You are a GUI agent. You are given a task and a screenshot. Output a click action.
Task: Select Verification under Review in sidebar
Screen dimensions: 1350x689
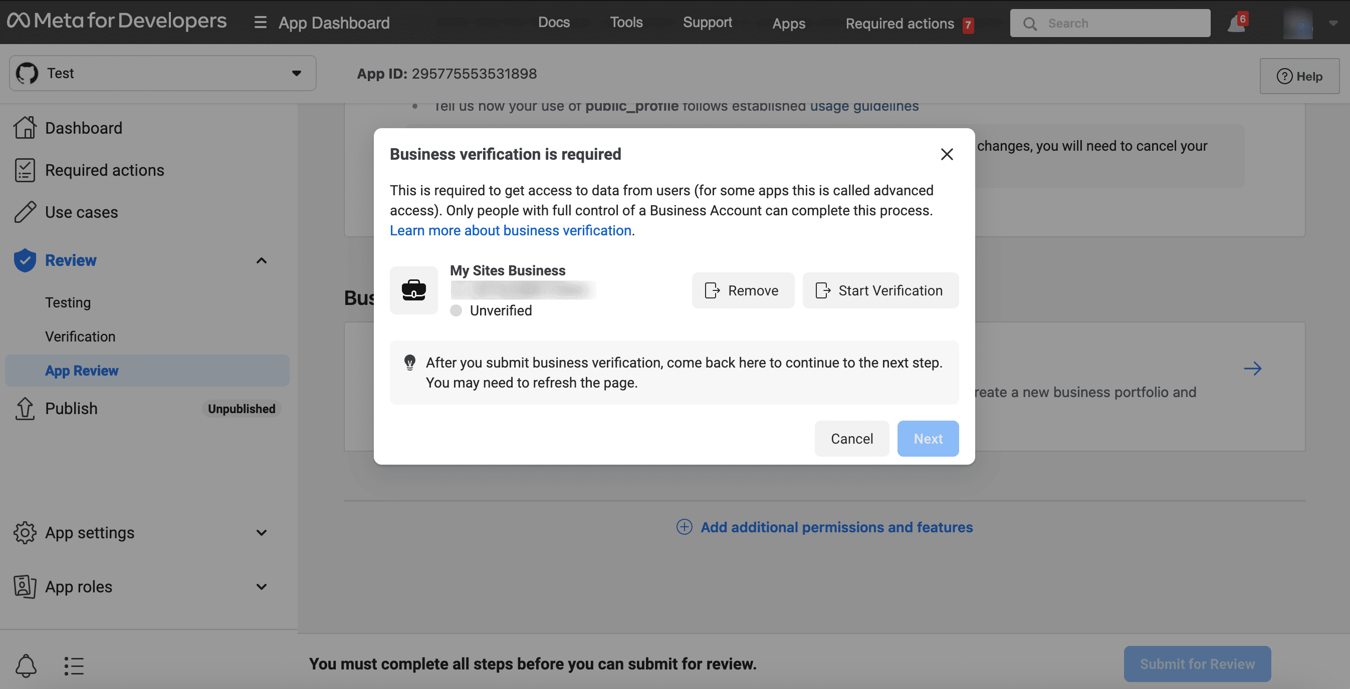point(80,336)
